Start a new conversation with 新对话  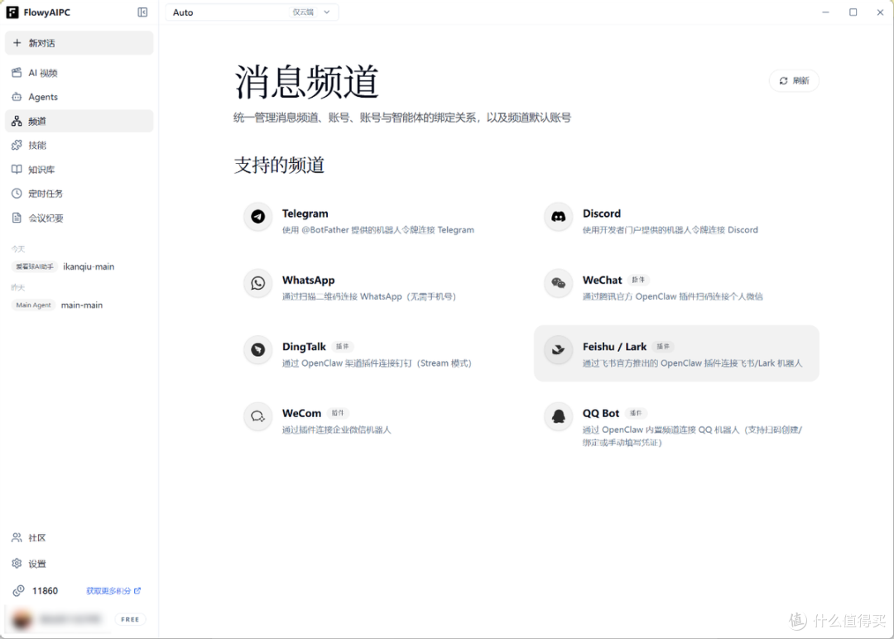coord(79,43)
